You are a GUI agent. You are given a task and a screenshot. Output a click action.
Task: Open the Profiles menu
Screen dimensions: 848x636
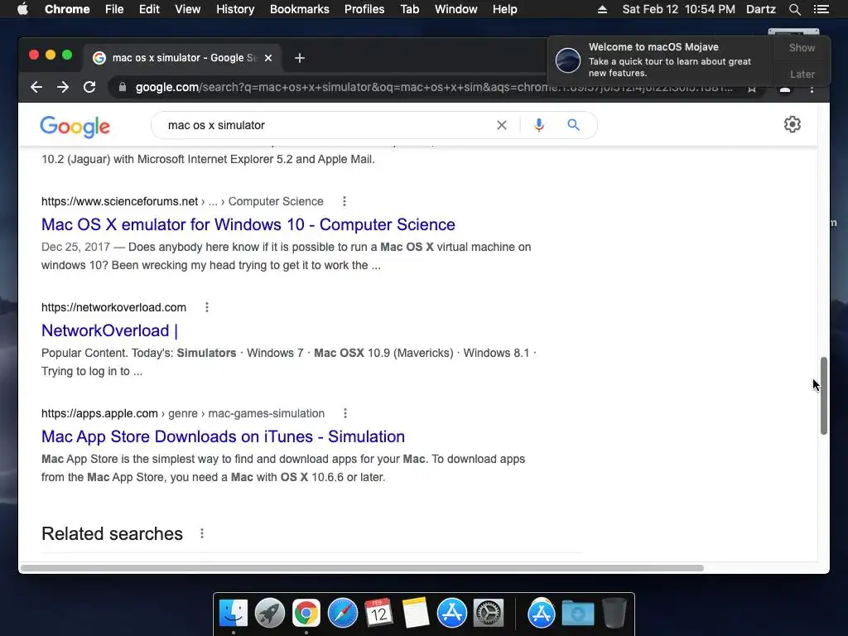pos(364,9)
